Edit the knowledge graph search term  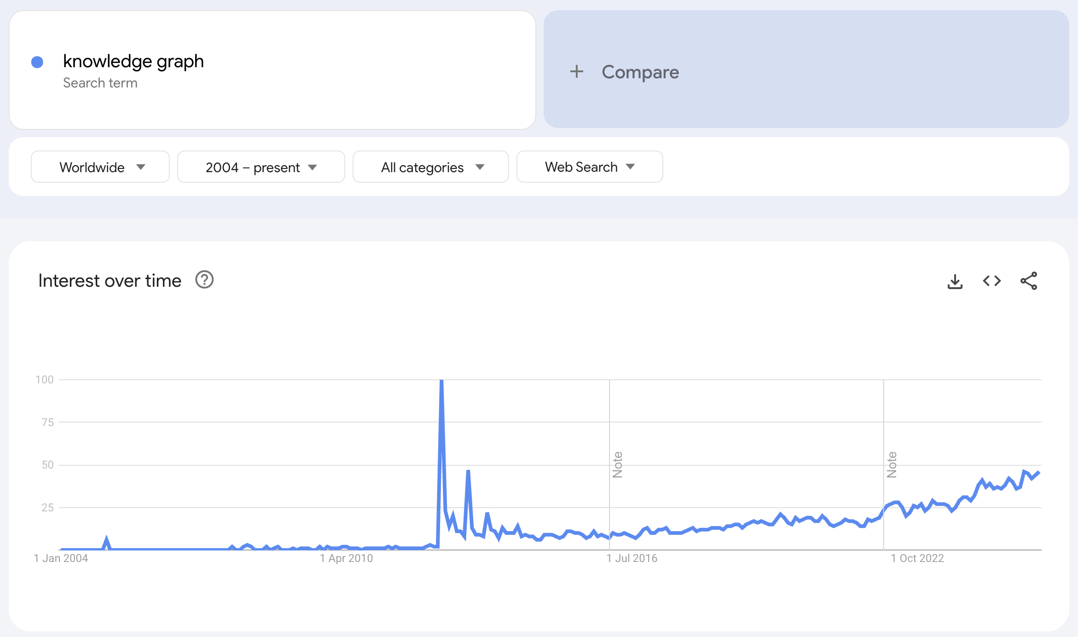[x=133, y=61]
